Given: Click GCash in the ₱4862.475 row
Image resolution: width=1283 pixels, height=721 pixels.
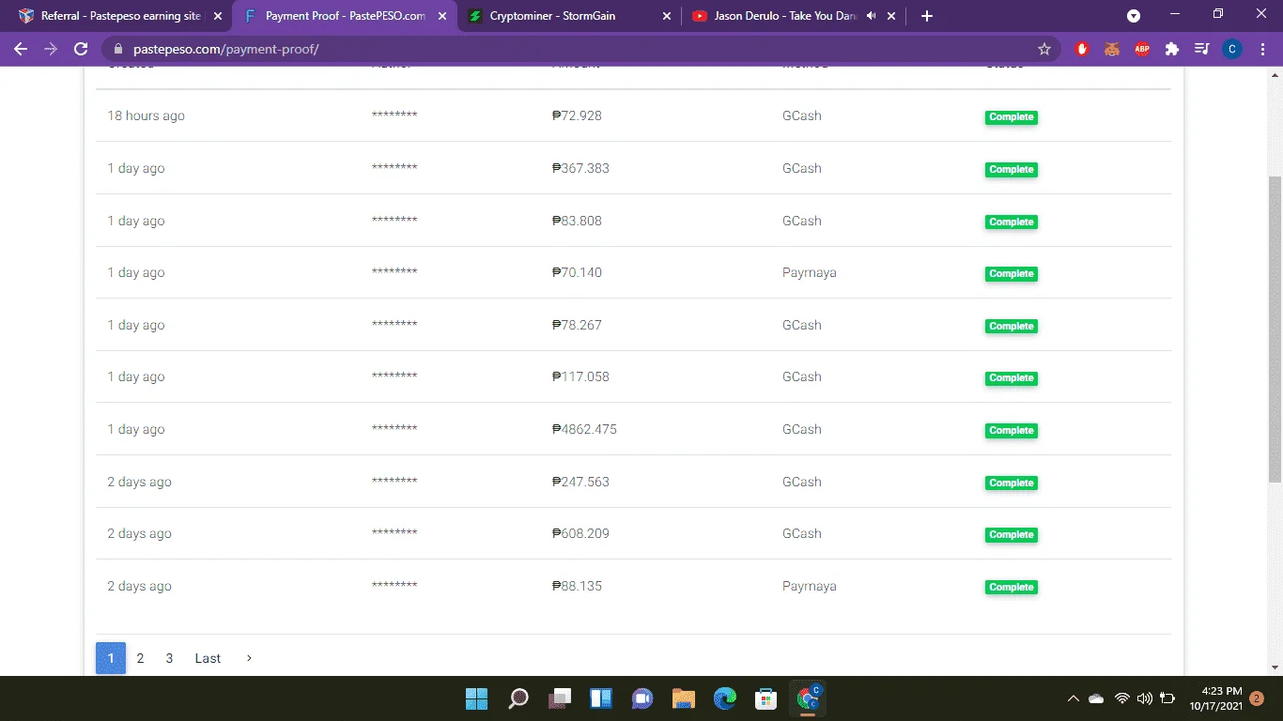Looking at the screenshot, I should click(x=801, y=429).
